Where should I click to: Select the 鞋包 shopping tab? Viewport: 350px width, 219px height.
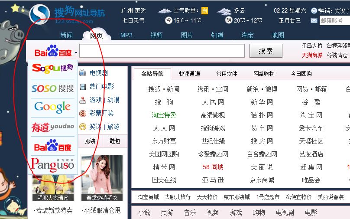click(115, 141)
